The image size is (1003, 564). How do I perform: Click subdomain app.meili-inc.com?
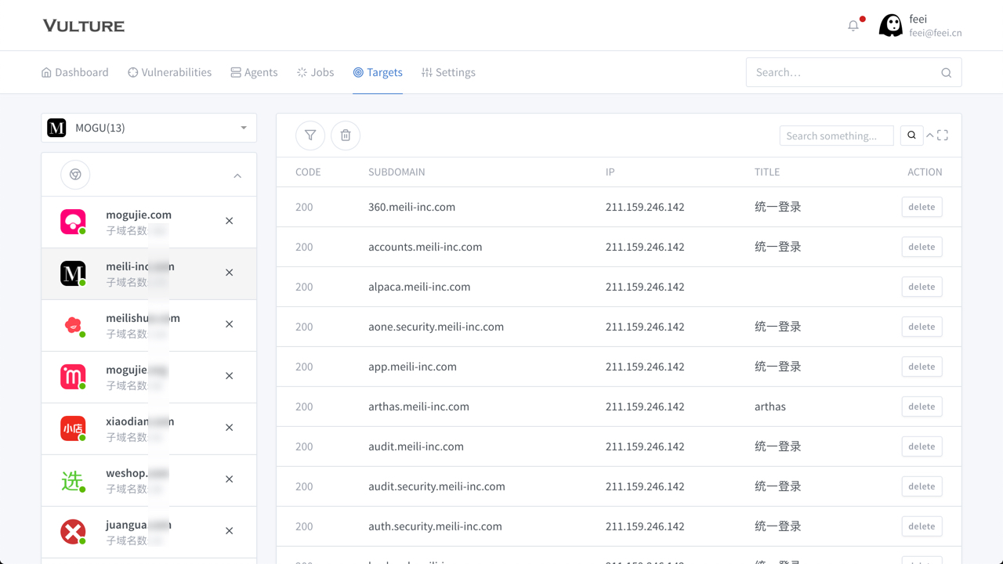[412, 367]
